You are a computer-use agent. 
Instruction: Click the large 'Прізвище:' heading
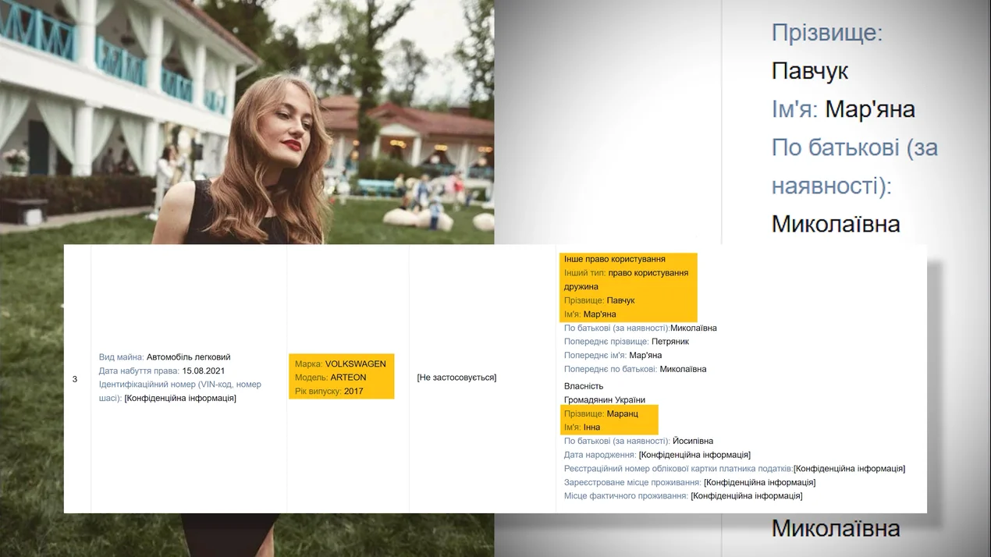pos(826,33)
